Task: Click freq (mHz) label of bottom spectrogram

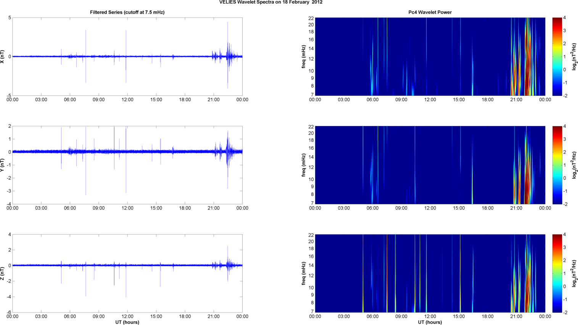Action: (304, 273)
